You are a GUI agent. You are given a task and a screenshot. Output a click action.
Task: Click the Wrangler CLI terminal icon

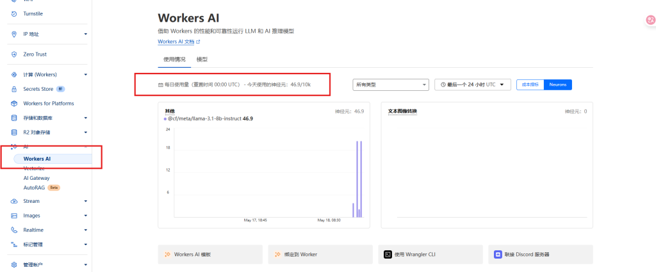pos(388,254)
